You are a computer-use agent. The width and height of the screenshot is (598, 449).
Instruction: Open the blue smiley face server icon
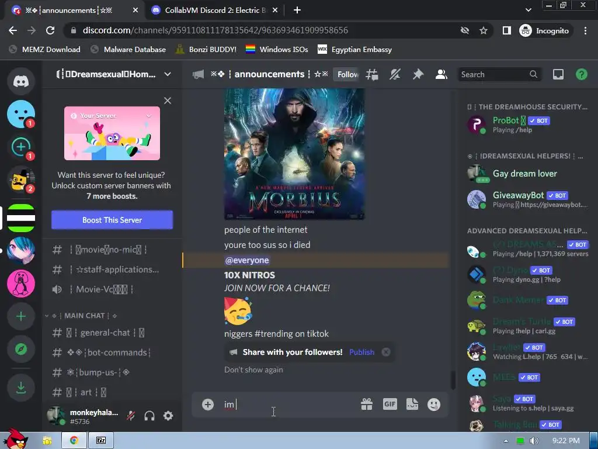point(21,114)
